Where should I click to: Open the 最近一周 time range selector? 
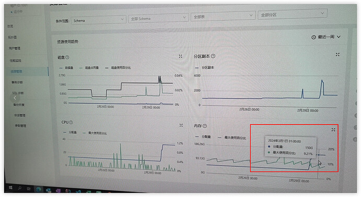(x=326, y=37)
